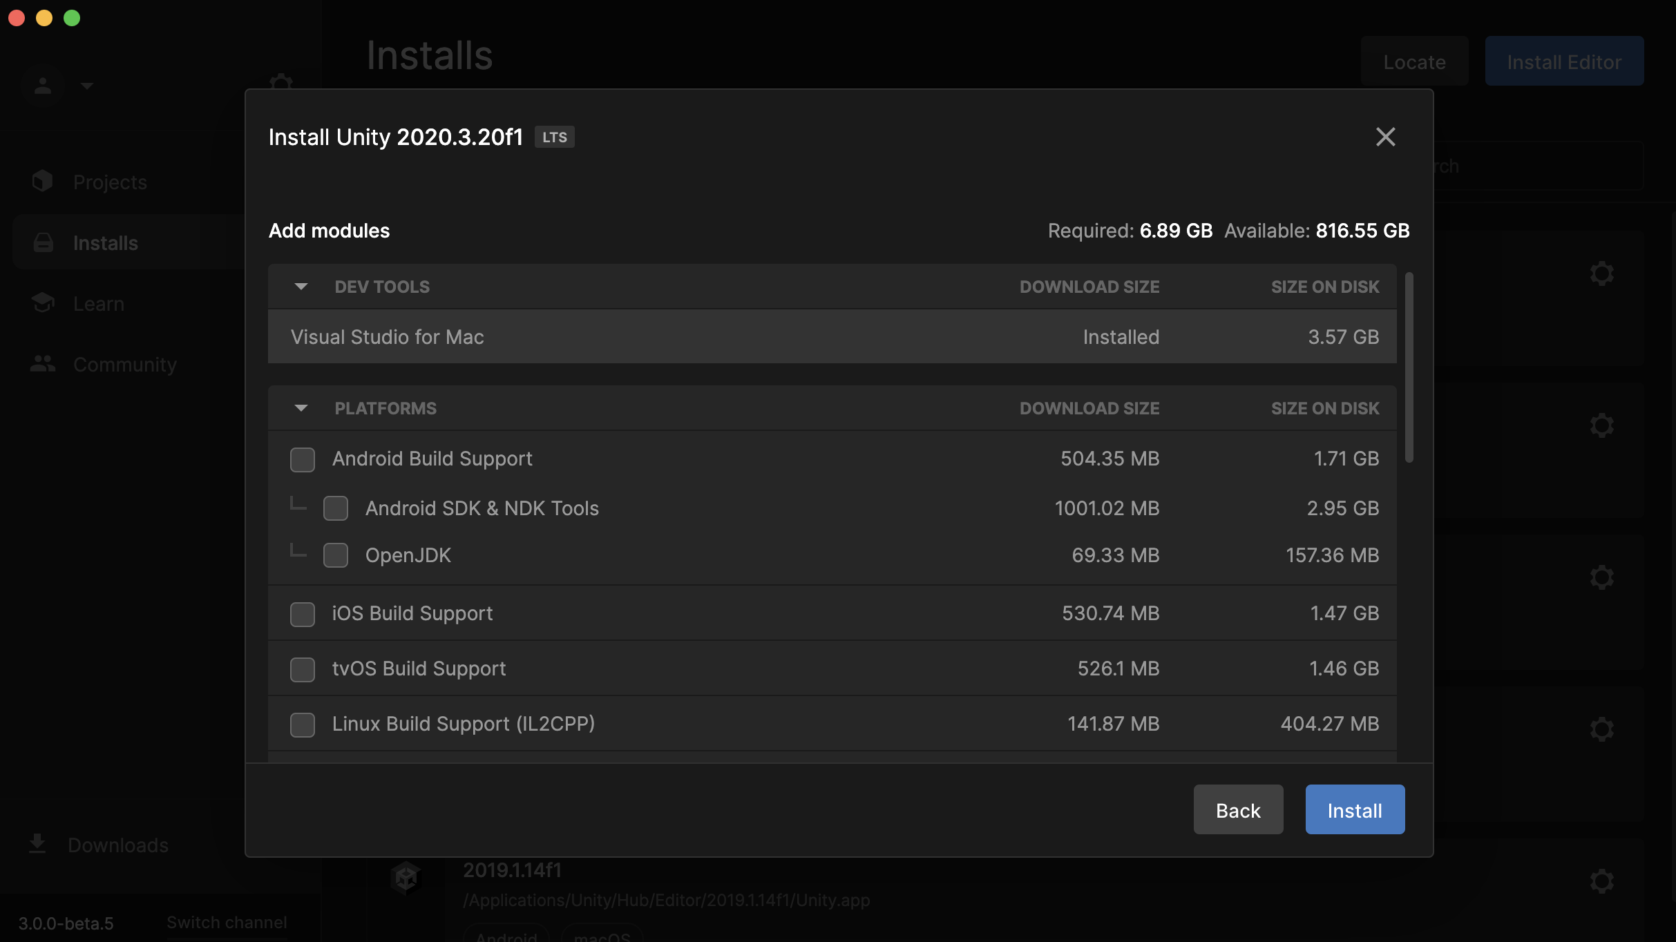Click the module list scrollbar
The image size is (1676, 942).
1409,367
